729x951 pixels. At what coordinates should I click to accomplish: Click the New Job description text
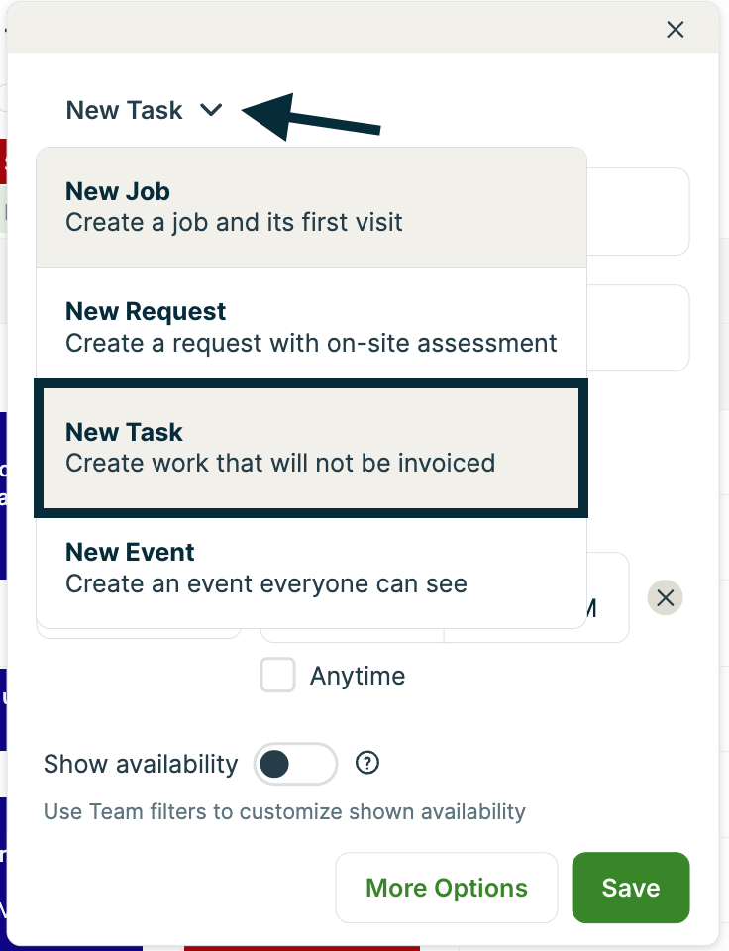point(234,222)
